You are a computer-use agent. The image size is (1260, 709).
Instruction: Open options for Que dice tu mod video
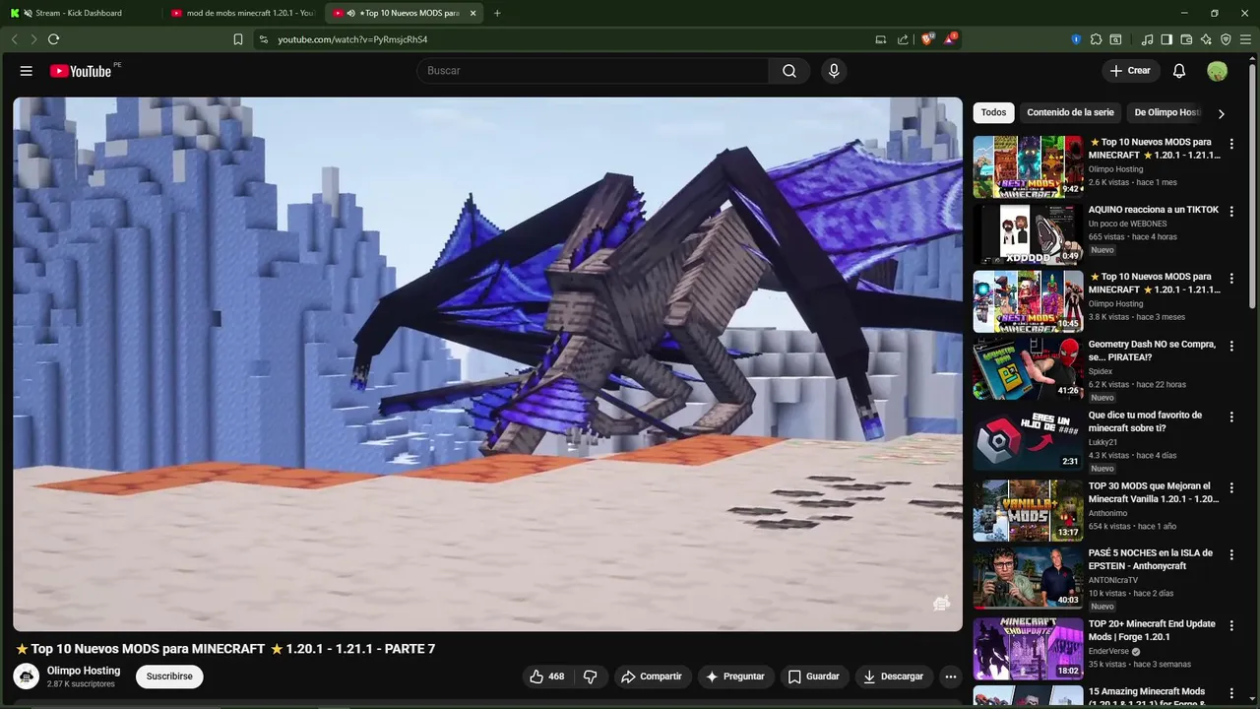pos(1231,417)
